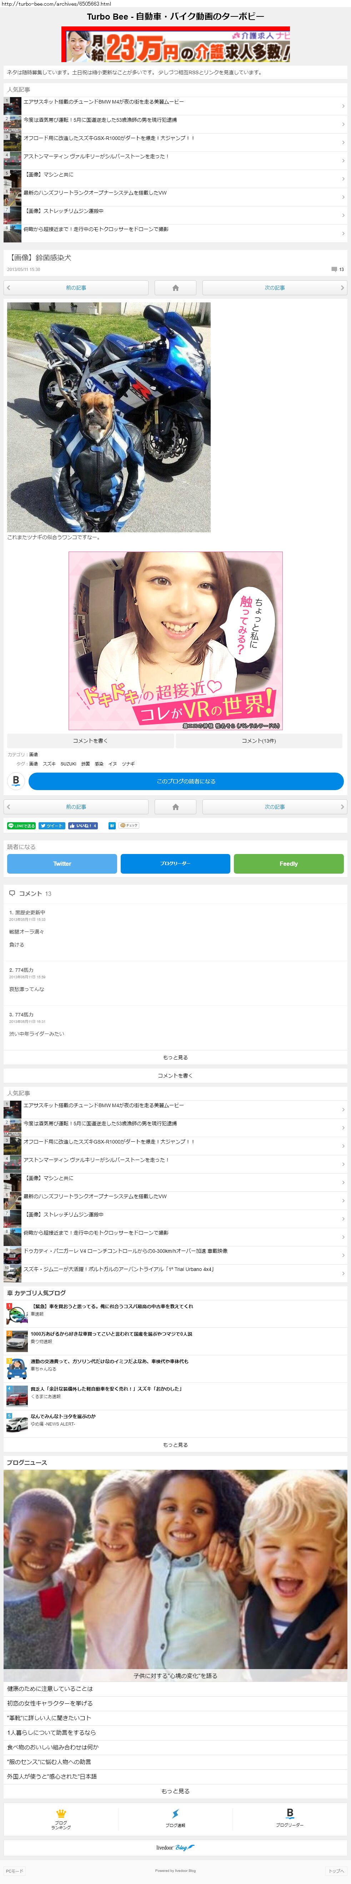Subscribe via the ブログリーダー button

(176, 864)
